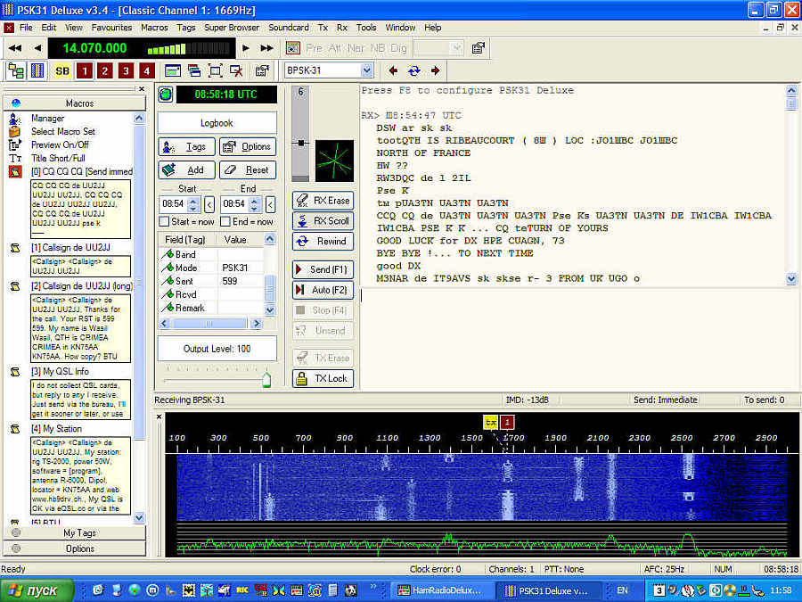Open the Tags menu in menu bar
This screenshot has height=602, width=802.
(186, 28)
